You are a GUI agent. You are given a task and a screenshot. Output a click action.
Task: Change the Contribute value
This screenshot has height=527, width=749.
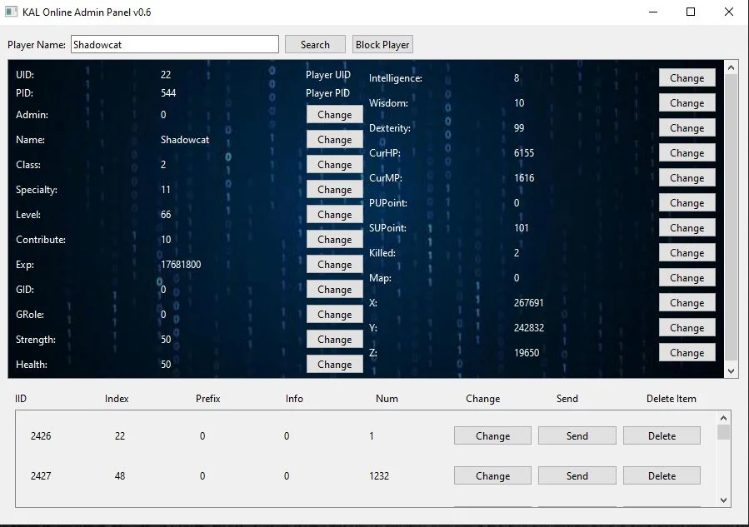click(334, 239)
